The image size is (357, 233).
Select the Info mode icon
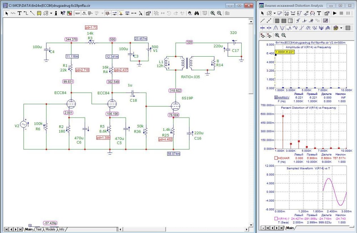56,13
